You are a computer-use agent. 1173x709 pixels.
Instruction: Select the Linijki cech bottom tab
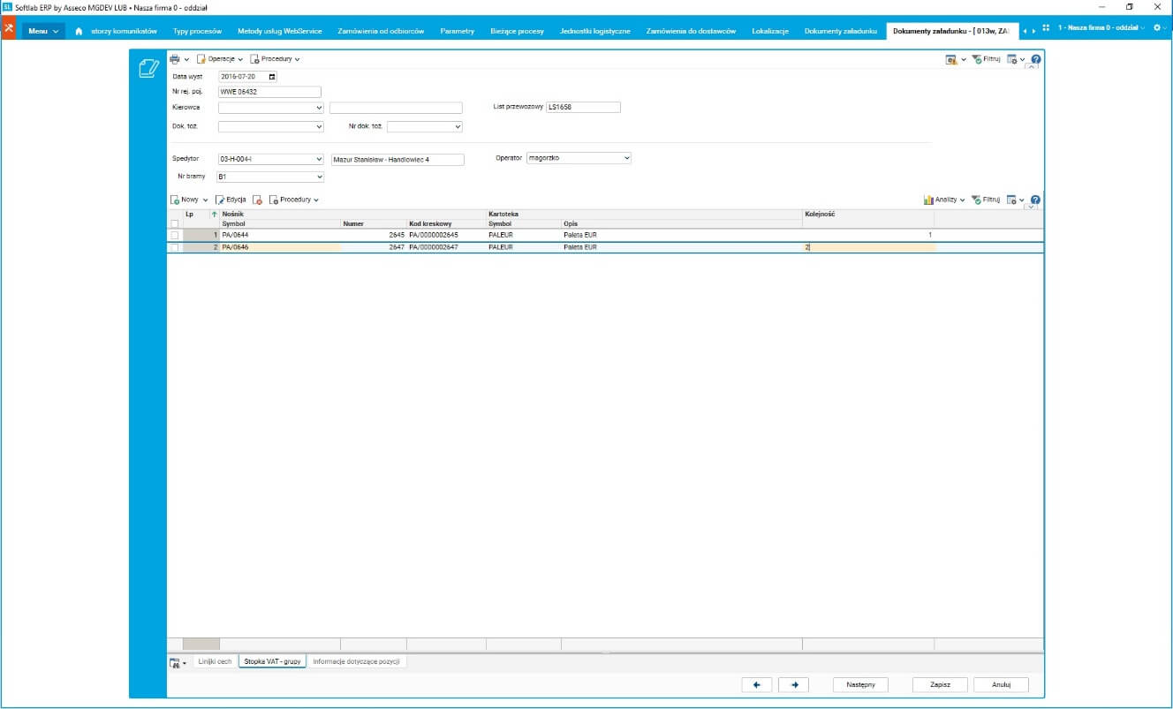[215, 661]
